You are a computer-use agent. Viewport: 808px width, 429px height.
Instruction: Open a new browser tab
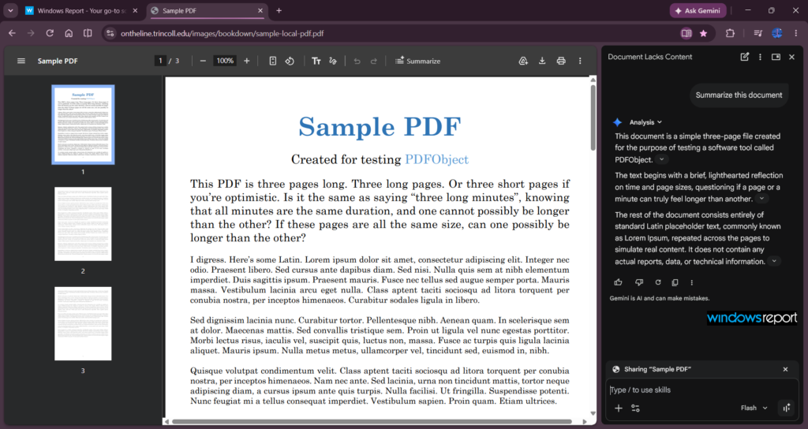[x=279, y=11]
